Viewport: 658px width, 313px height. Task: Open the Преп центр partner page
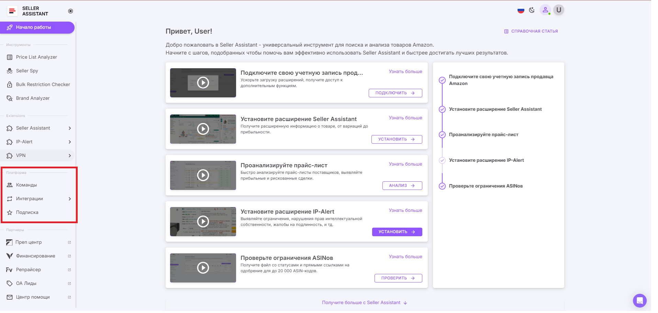pyautogui.click(x=29, y=242)
